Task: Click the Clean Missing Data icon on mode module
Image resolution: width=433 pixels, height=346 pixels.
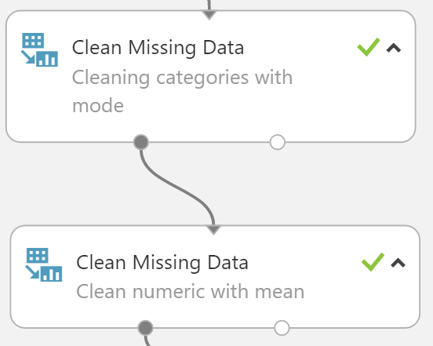Action: [x=39, y=50]
